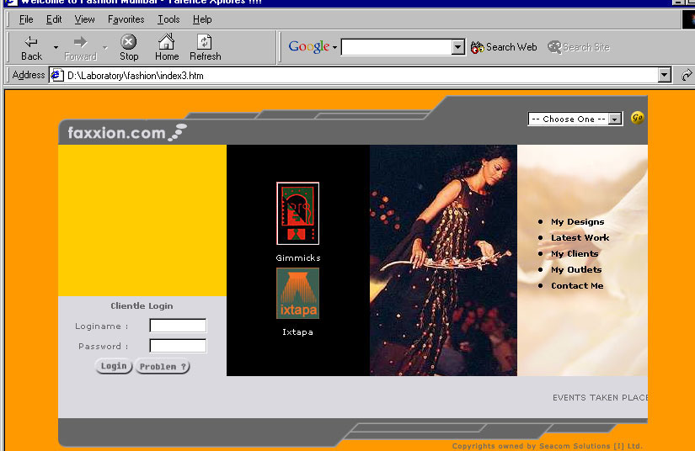
Task: Open the Google logo dropdown arrow
Action: [334, 47]
